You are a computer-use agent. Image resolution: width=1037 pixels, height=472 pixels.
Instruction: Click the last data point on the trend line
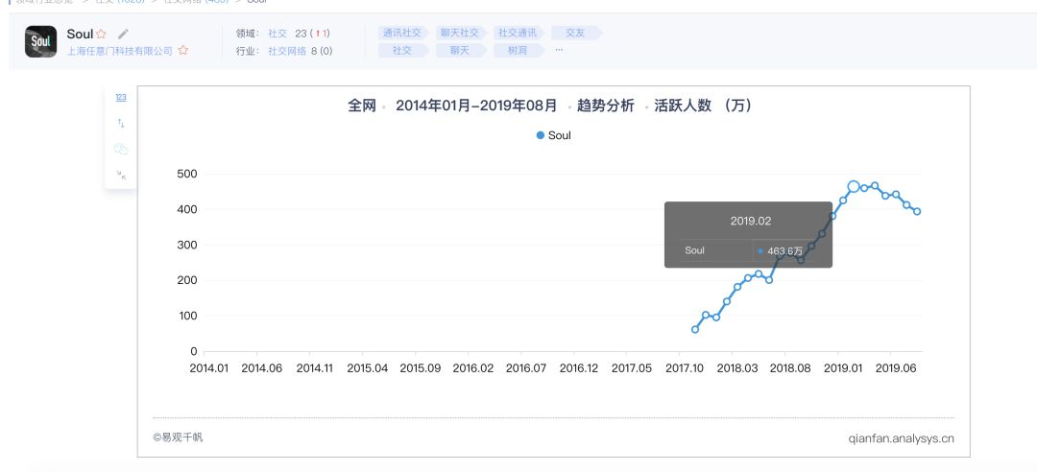click(x=917, y=212)
